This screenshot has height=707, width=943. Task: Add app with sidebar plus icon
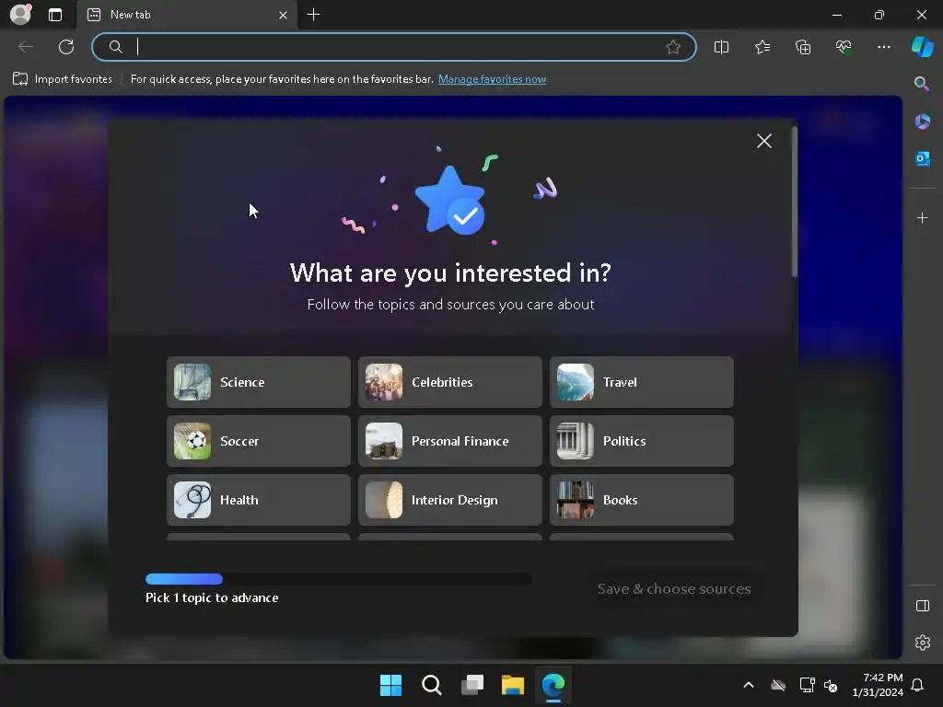pyautogui.click(x=922, y=217)
